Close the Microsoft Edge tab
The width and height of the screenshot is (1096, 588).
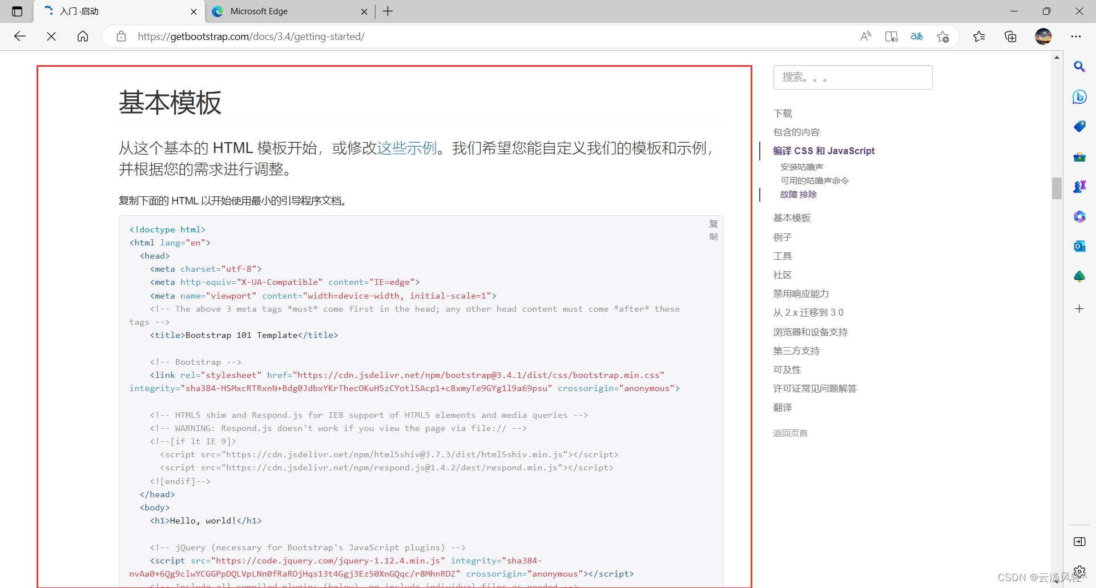point(365,11)
